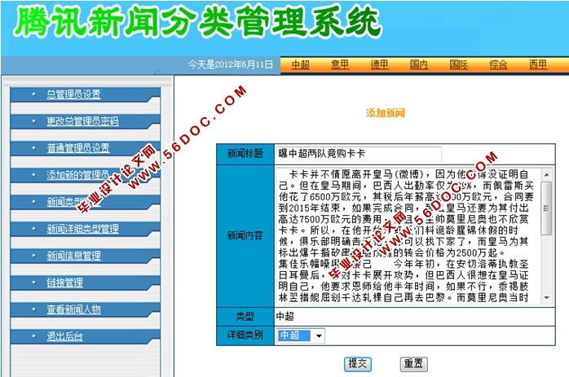Open 普通管理员设置 link
Viewport: 569px width, 377px height.
(78, 148)
